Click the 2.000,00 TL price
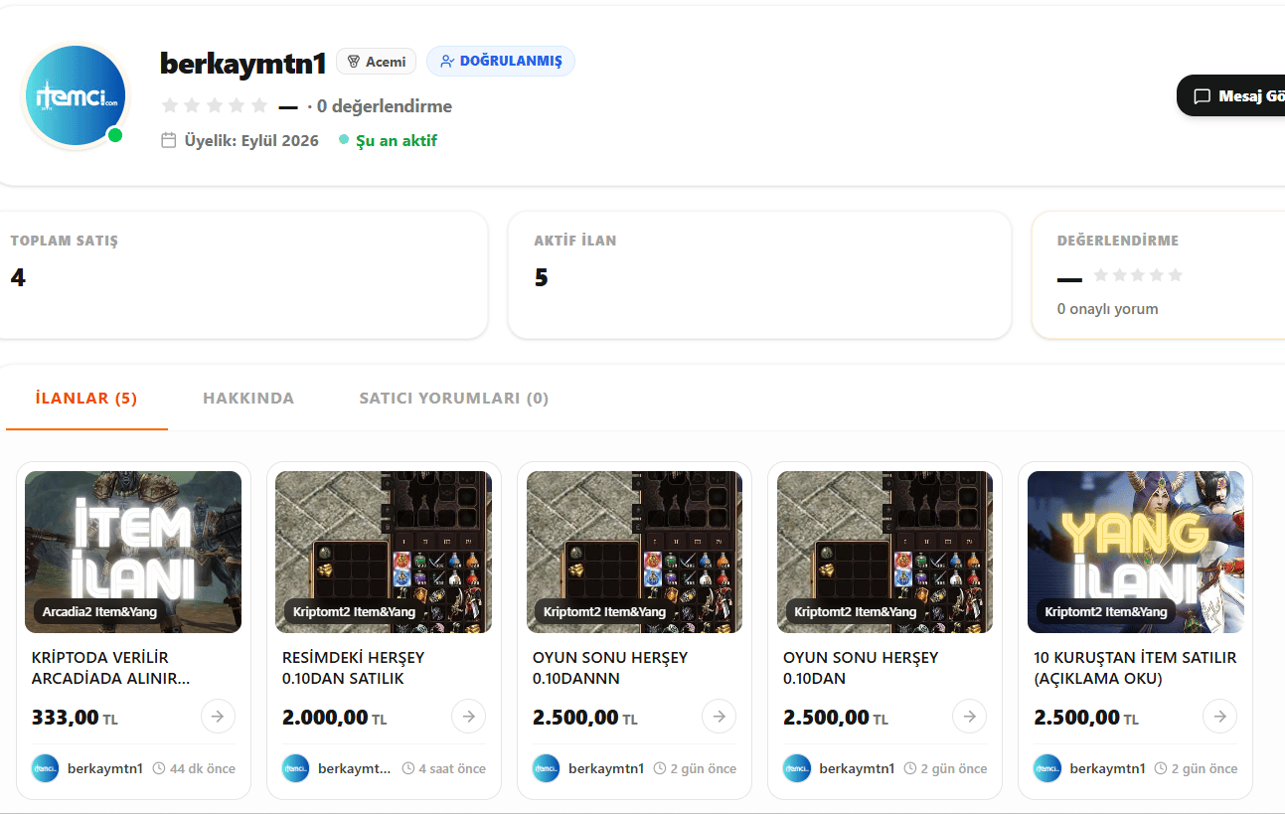1285x814 pixels. (x=334, y=717)
